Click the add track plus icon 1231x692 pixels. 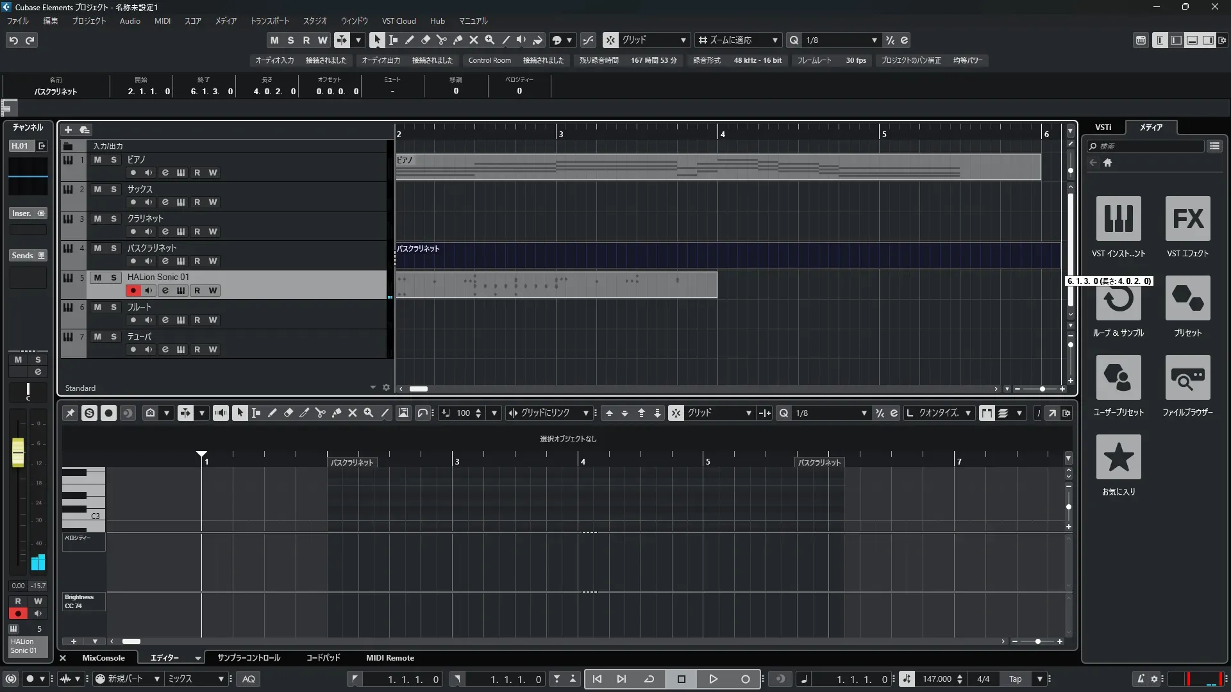pos(68,130)
